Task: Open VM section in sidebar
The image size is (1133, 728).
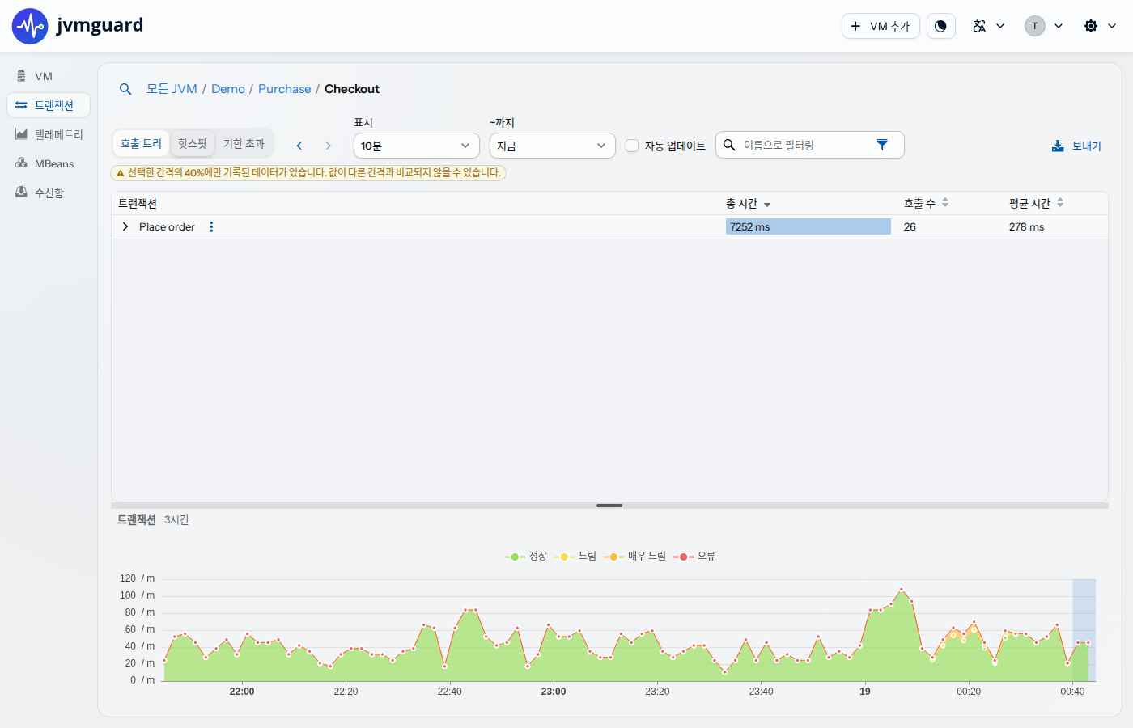Action: (49, 76)
